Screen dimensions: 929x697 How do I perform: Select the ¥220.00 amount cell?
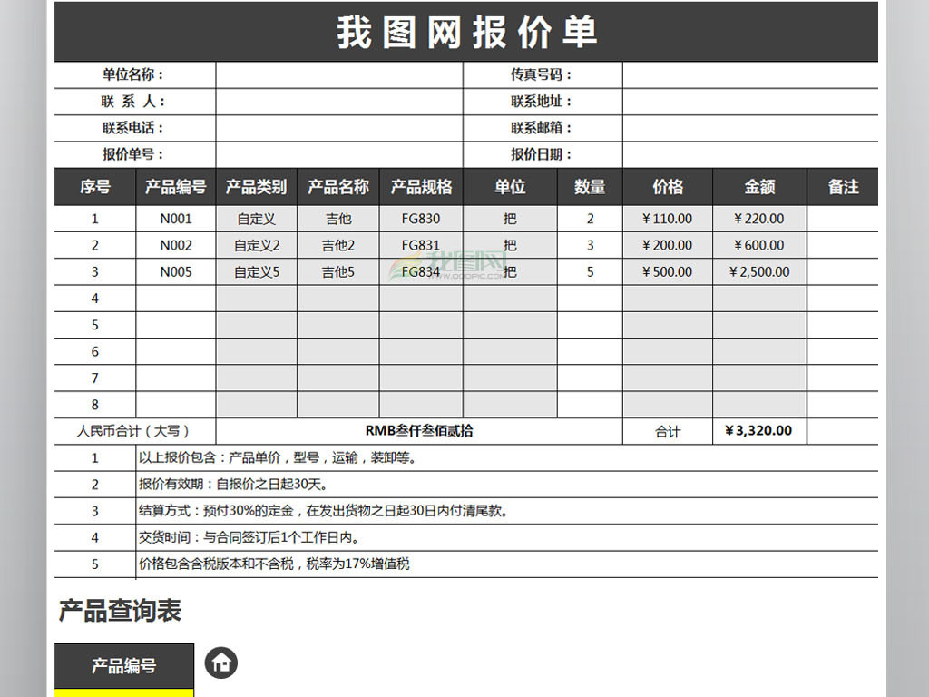(759, 219)
